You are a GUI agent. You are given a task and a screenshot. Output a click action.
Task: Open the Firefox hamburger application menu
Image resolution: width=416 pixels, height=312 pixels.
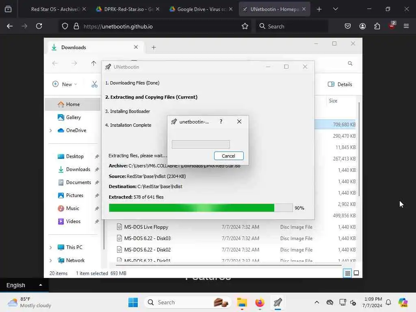tap(406, 26)
